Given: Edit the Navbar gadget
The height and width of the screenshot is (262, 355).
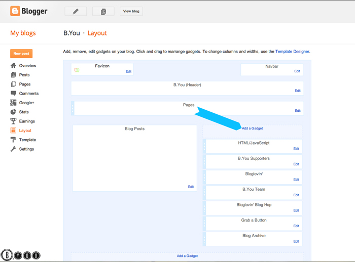Looking at the screenshot, I should [297, 71].
